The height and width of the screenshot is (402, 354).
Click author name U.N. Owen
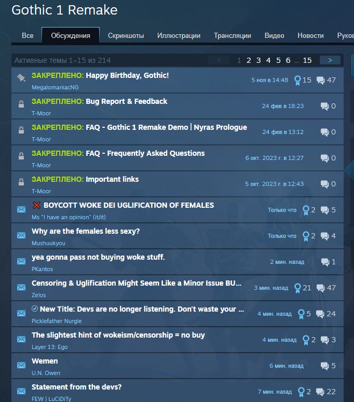(46, 373)
